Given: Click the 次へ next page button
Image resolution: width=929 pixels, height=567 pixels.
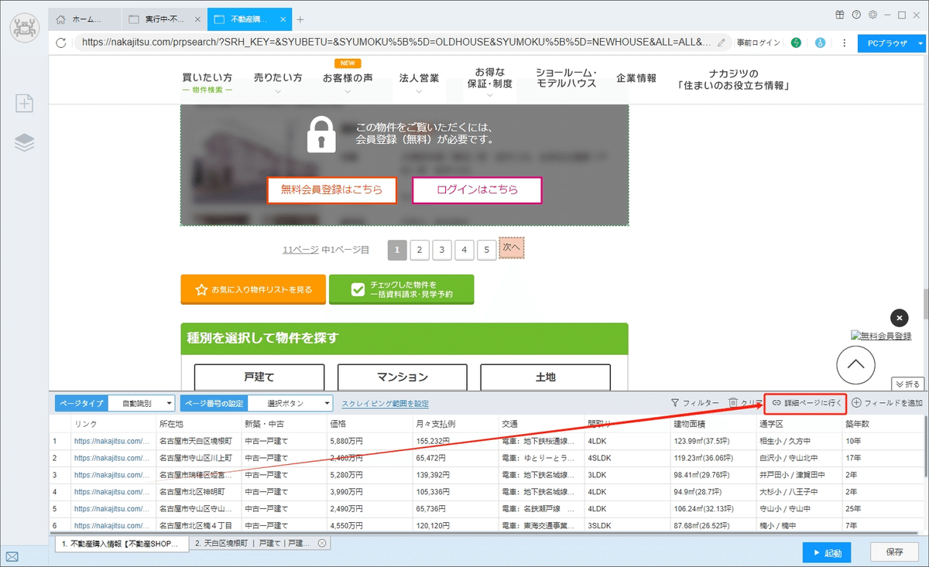Looking at the screenshot, I should pyautogui.click(x=512, y=248).
